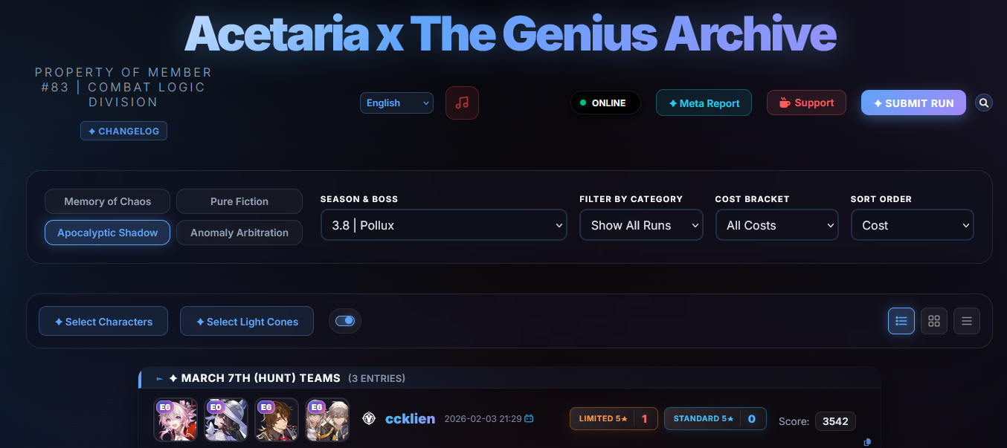
Task: Switch to grid view icon
Action: [934, 321]
